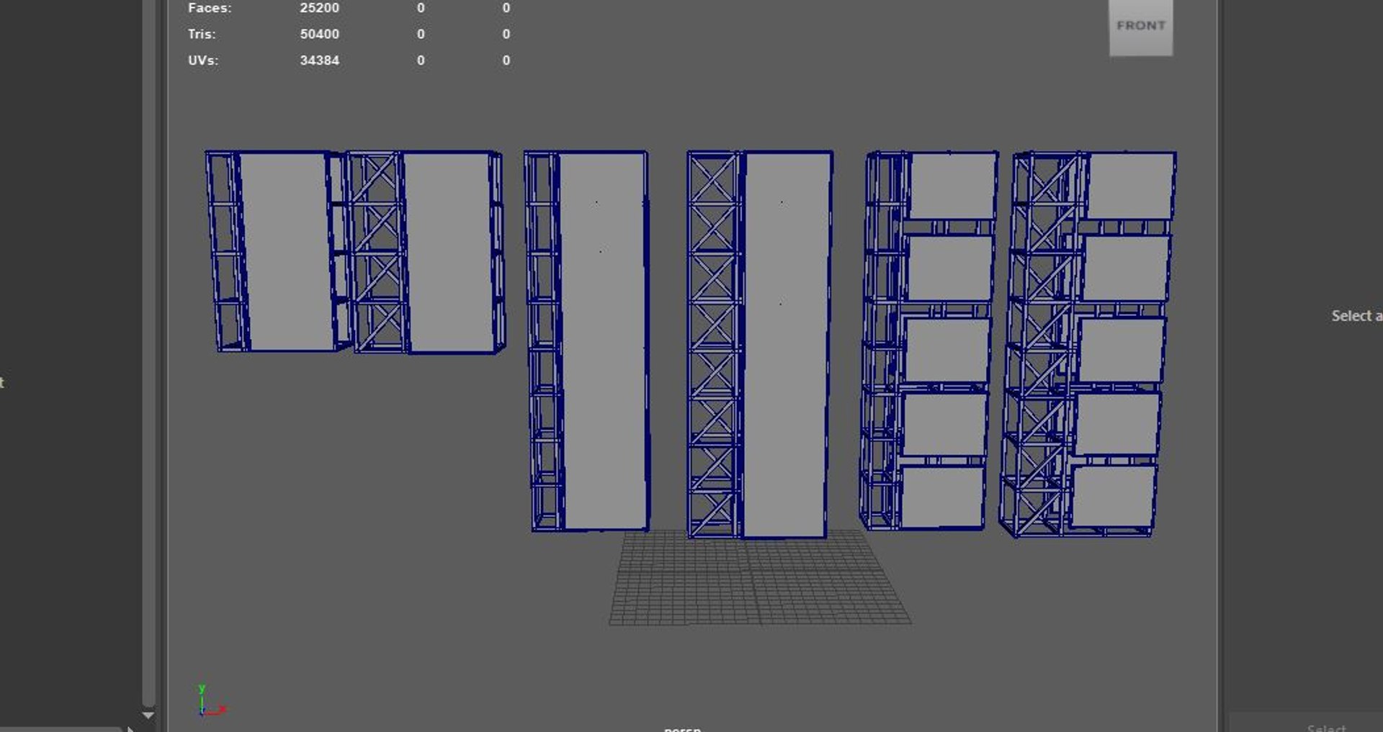1383x732 pixels.
Task: Click the Tris: label in the heads-up display
Action: pyautogui.click(x=202, y=34)
